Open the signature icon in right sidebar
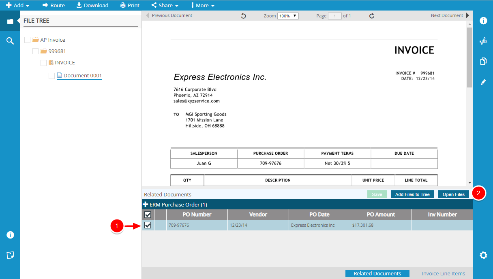493x279 pixels. point(483,41)
